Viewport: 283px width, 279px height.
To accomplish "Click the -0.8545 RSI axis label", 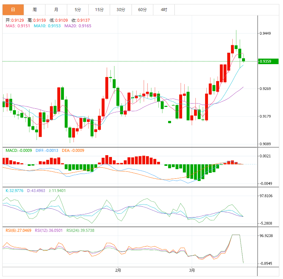I will click(266, 264).
